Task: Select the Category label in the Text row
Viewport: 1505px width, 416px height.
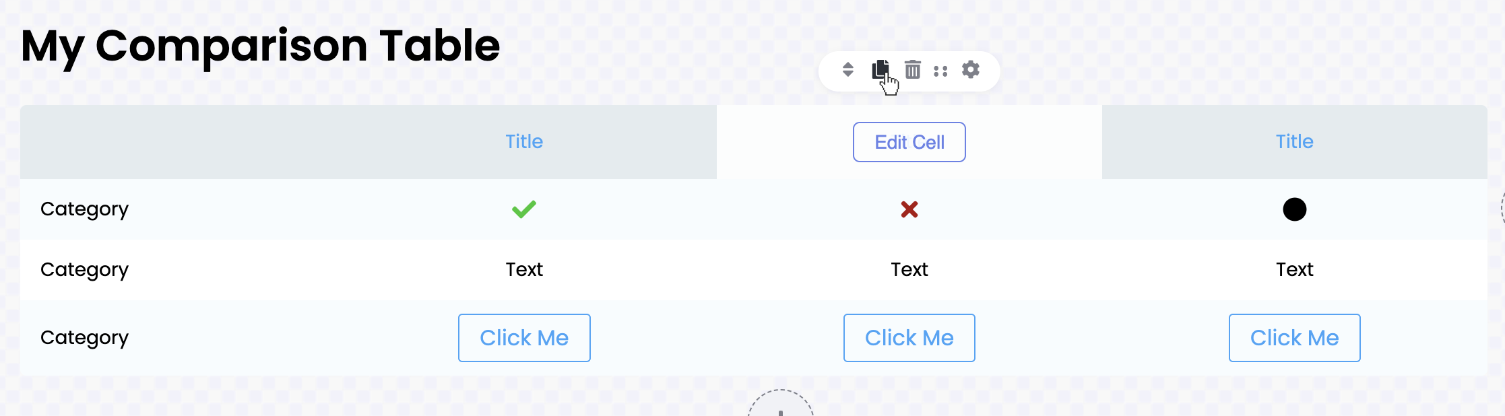Action: coord(84,270)
